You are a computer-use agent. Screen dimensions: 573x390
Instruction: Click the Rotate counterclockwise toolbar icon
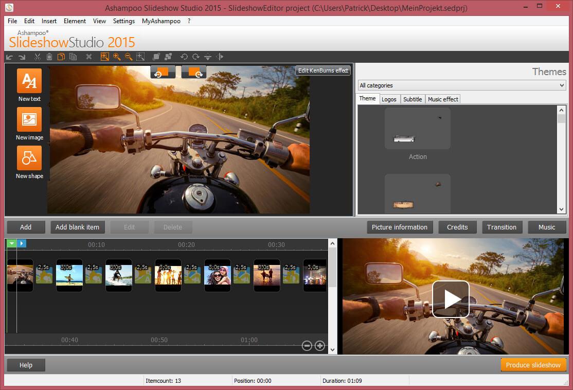(184, 57)
